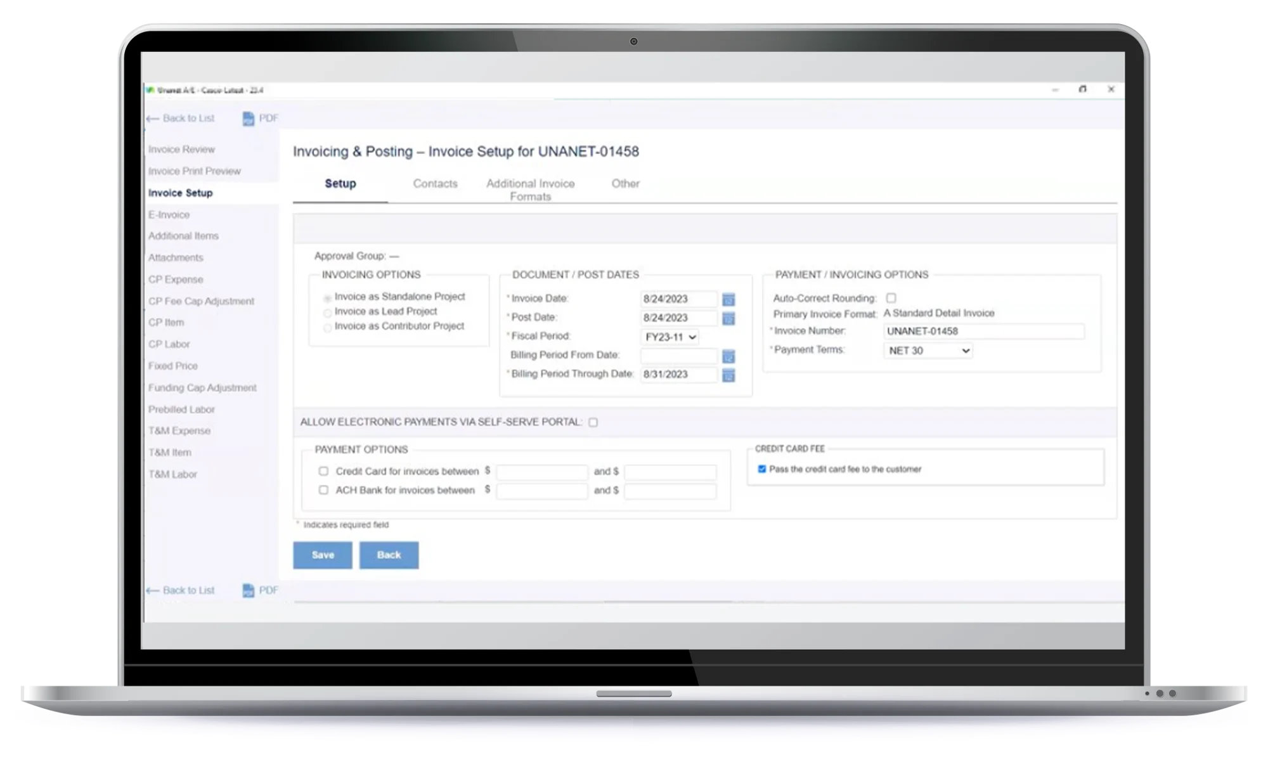
Task: Uncheck Pass the credit card fee to customer
Action: (x=761, y=469)
